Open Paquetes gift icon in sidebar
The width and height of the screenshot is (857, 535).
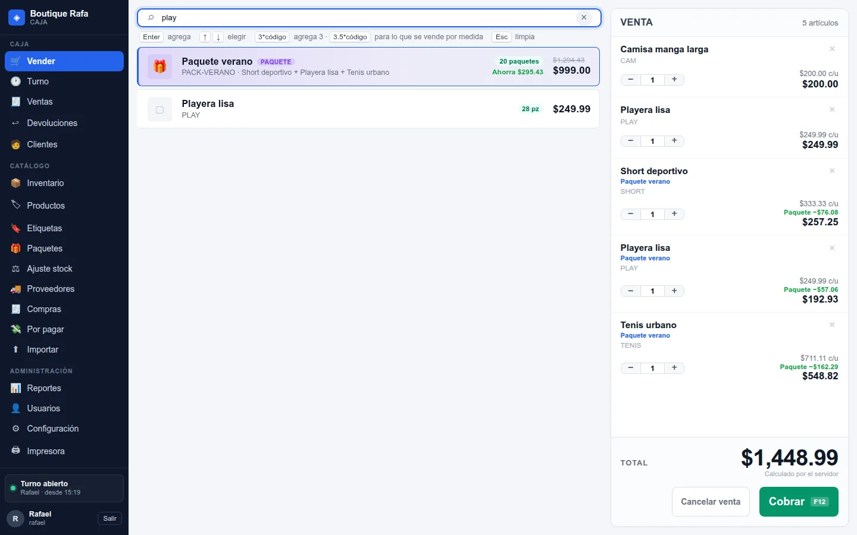click(x=16, y=248)
